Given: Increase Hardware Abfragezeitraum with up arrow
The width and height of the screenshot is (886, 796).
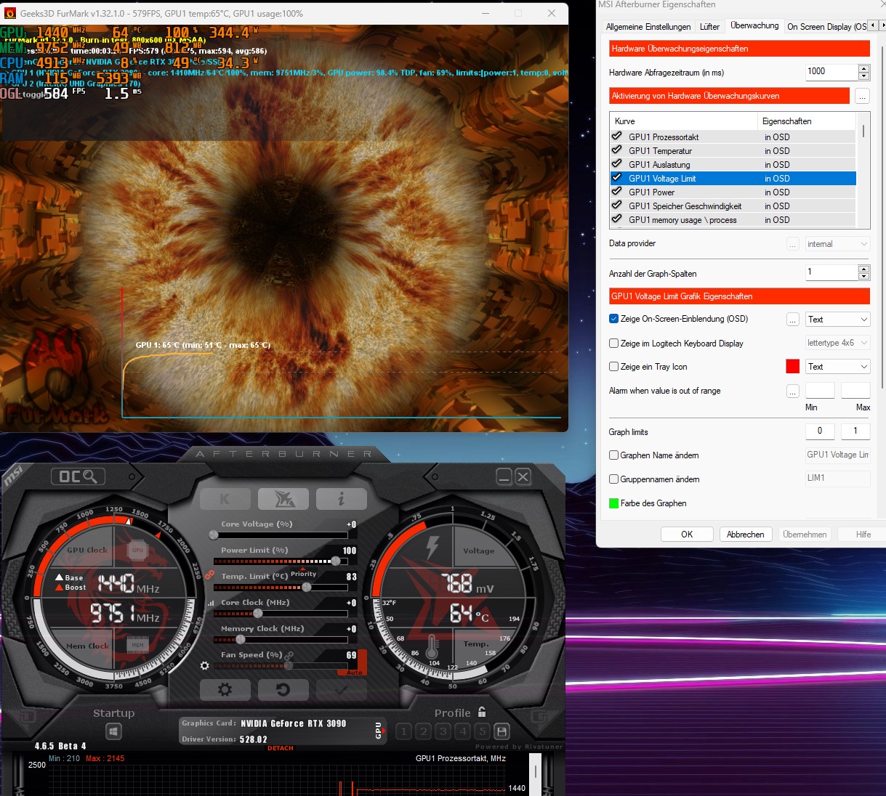Looking at the screenshot, I should tap(863, 68).
